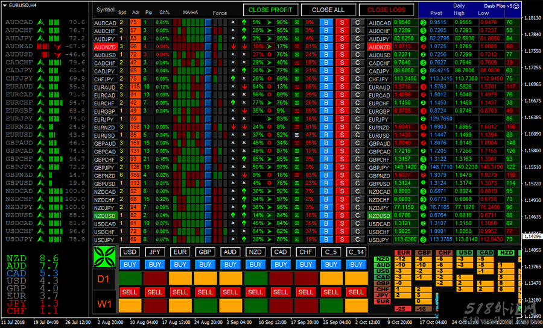This screenshot has width=543, height=328.
Task: Click the SELL button in the JPY column
Action: click(155, 292)
